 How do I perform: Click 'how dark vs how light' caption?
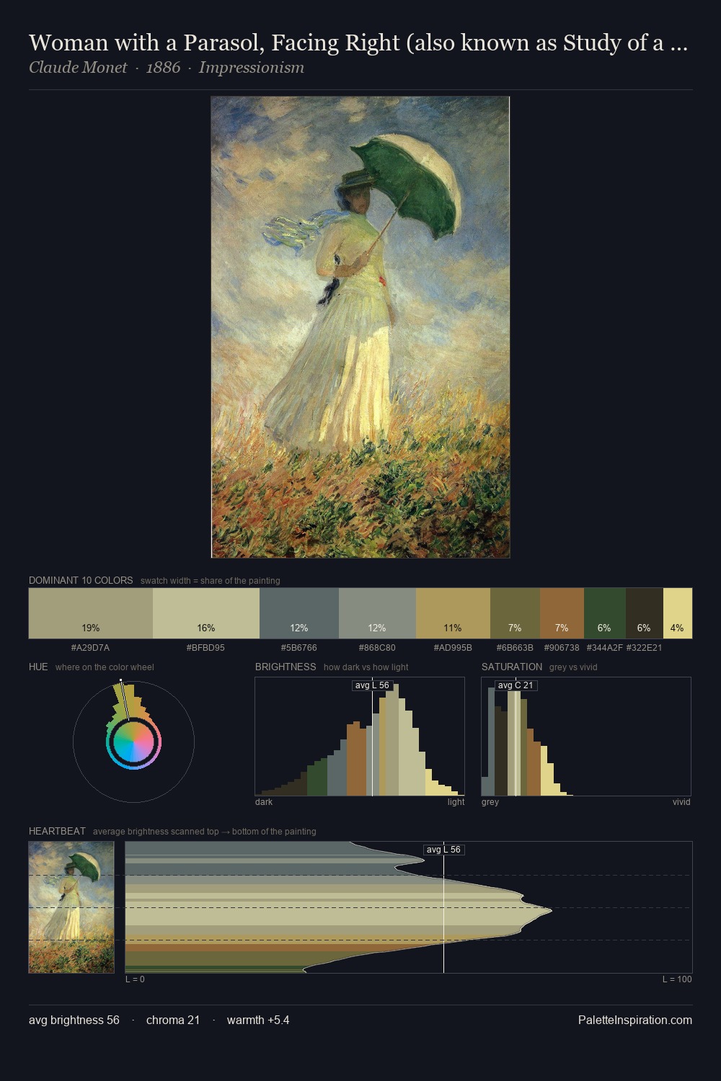(366, 667)
